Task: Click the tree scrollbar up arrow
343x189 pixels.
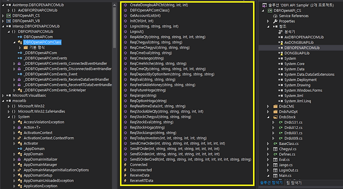Action: [114, 5]
